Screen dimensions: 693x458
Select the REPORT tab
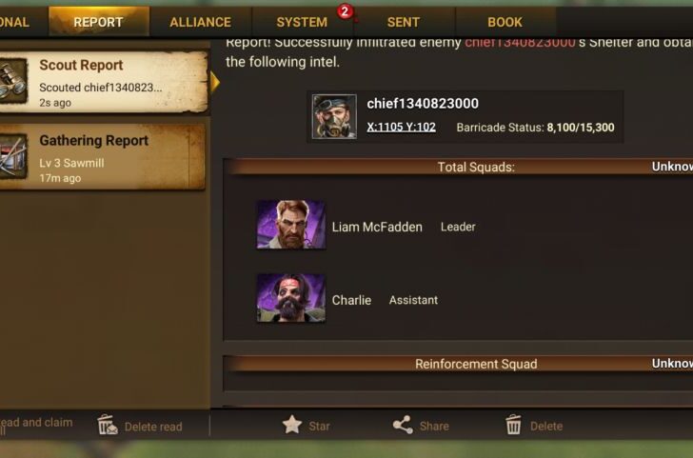click(x=99, y=22)
